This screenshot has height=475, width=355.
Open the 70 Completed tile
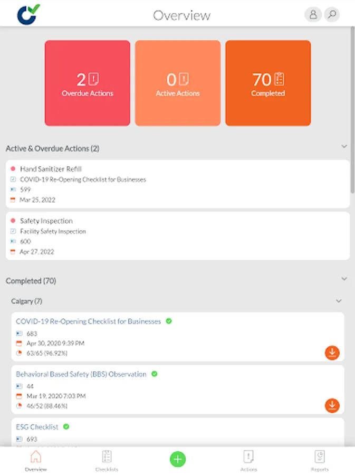[268, 83]
